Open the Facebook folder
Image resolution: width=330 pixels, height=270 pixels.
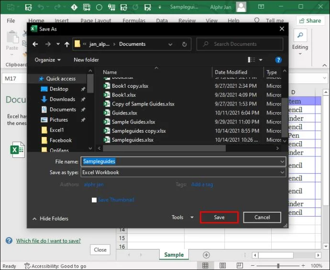(61, 140)
